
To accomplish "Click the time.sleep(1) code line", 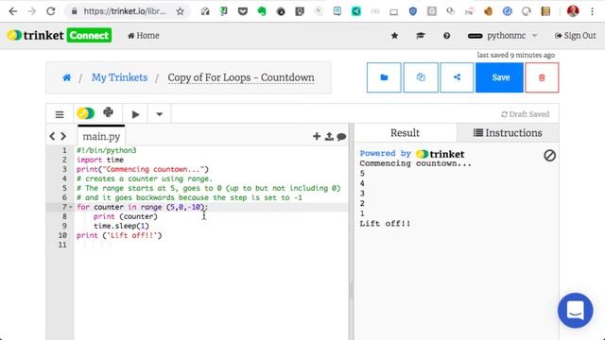I will 121,226.
